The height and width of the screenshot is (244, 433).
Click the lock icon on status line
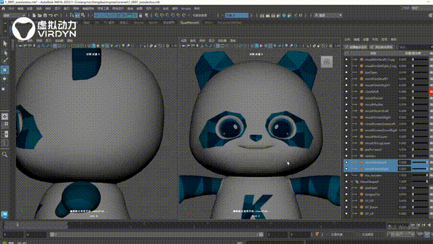pos(141,16)
